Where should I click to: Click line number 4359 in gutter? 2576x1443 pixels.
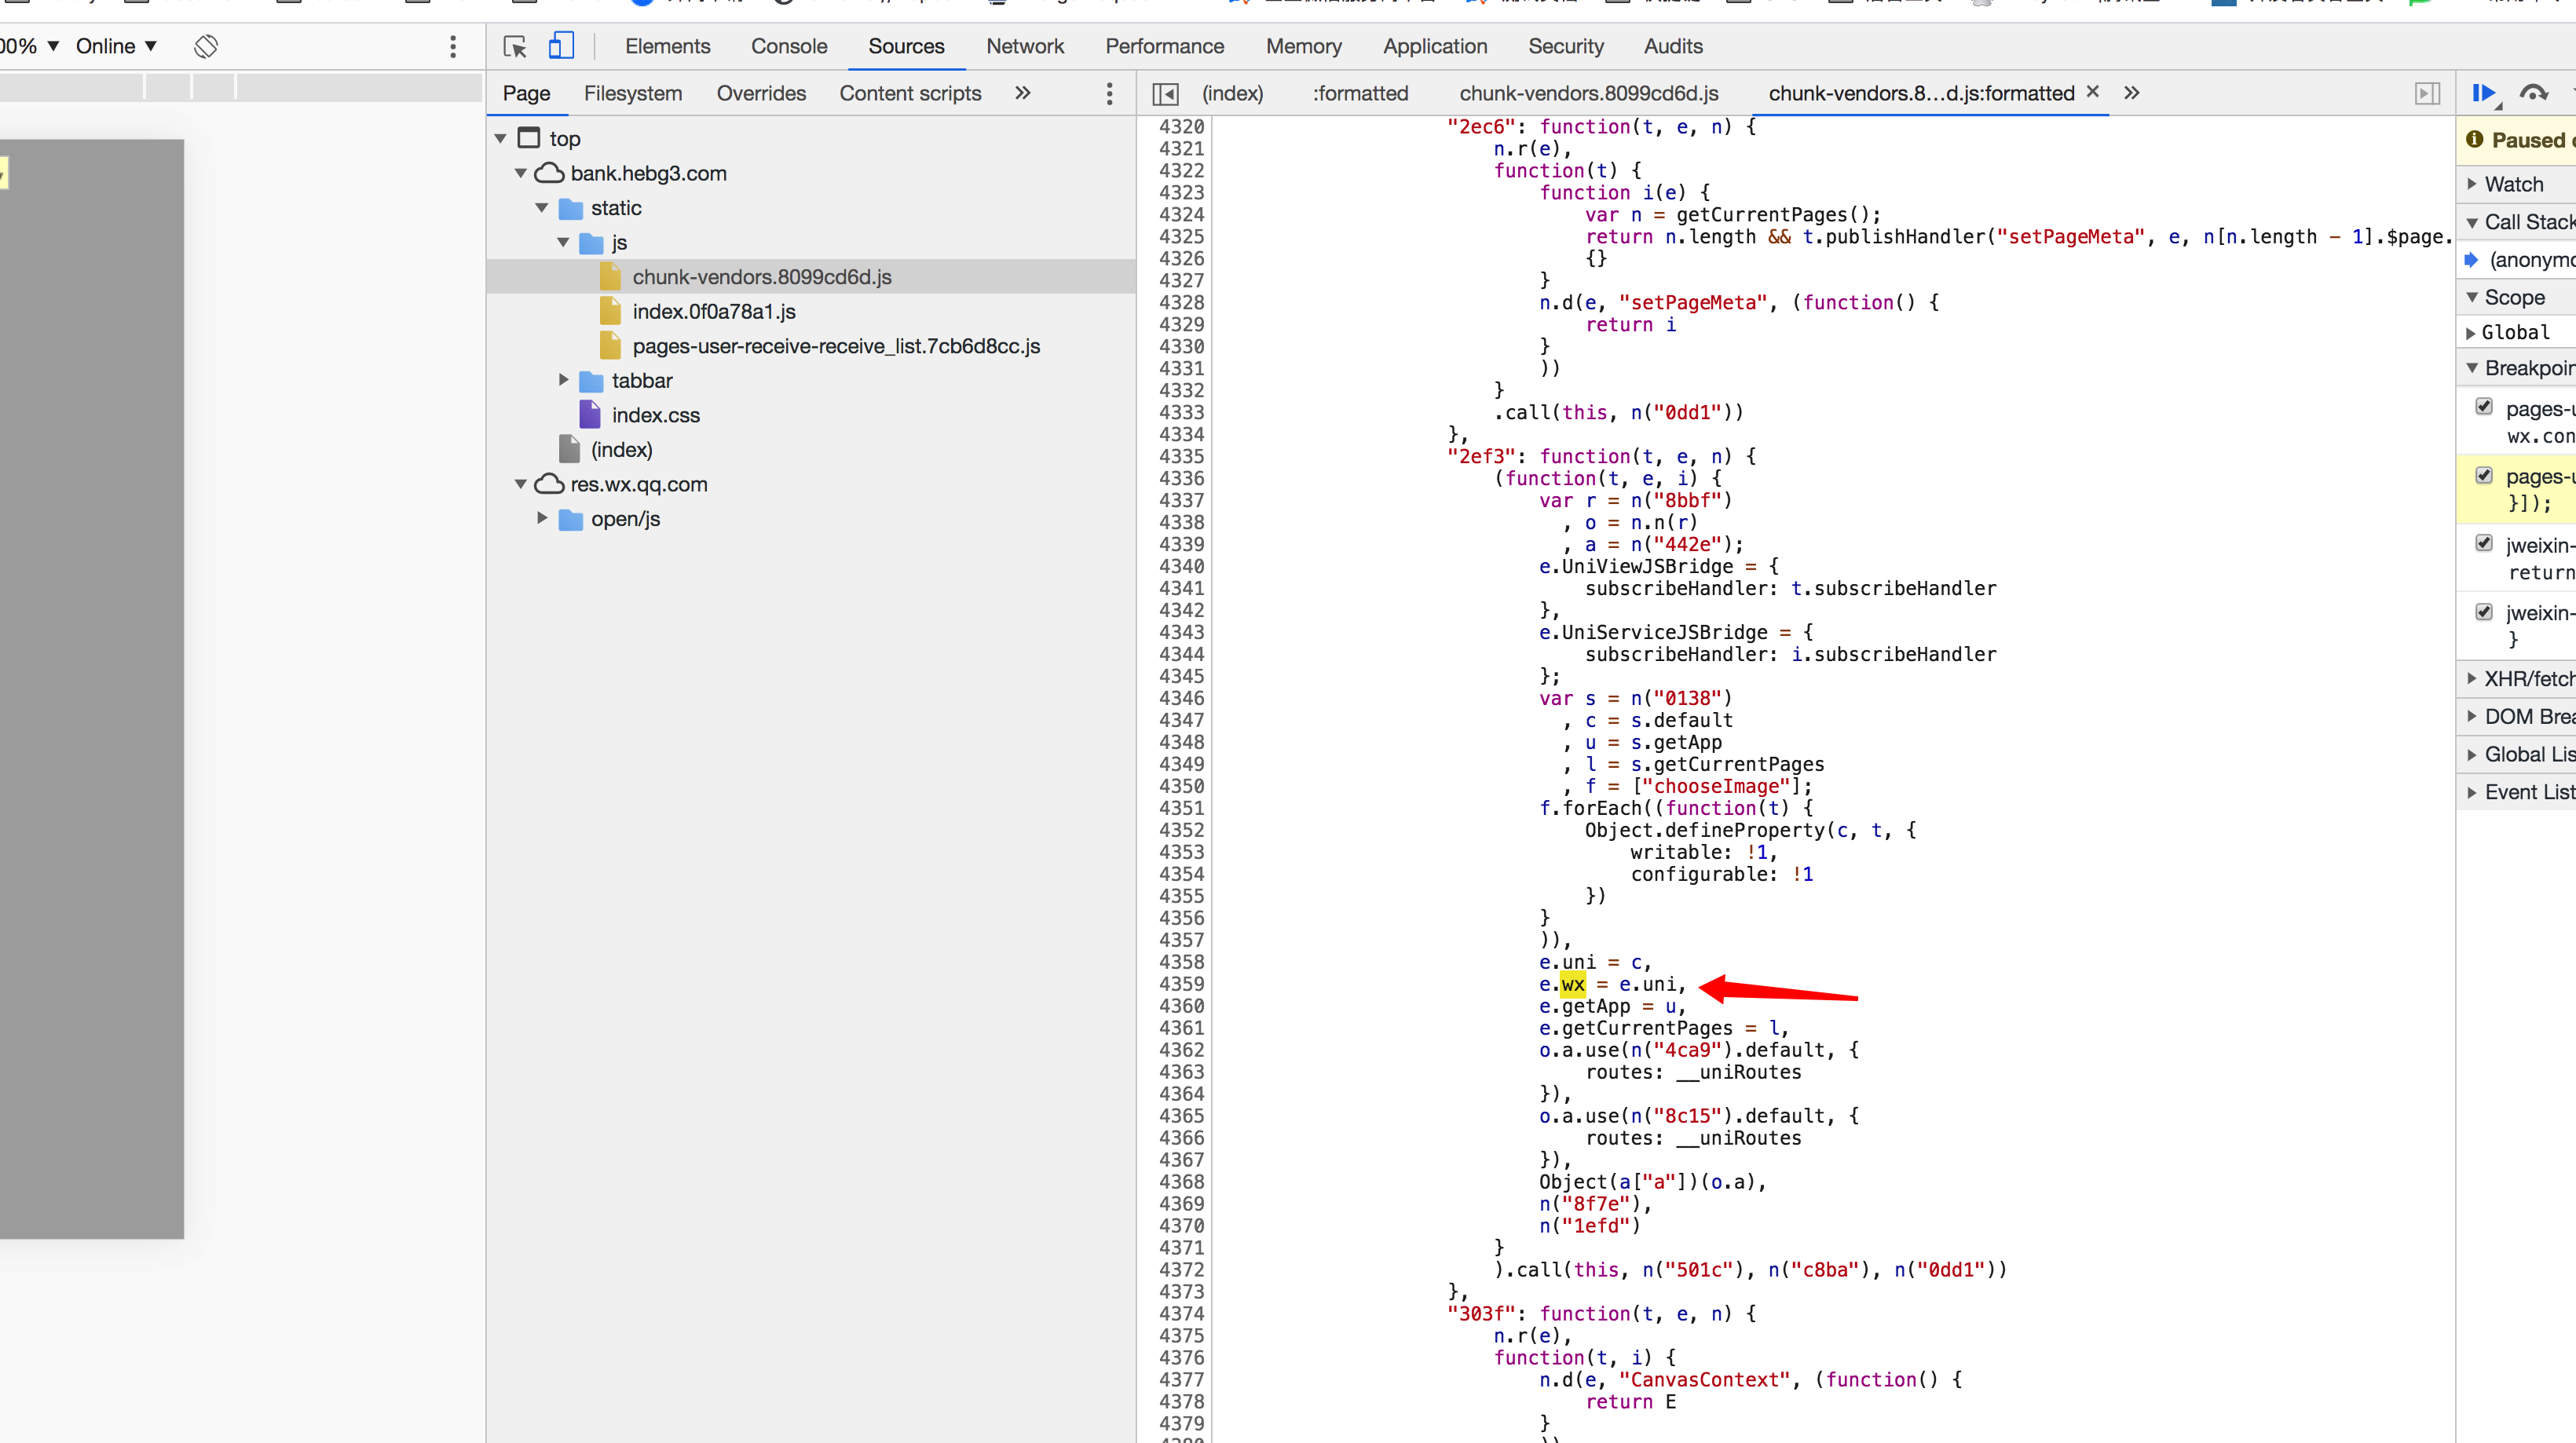(x=1181, y=985)
